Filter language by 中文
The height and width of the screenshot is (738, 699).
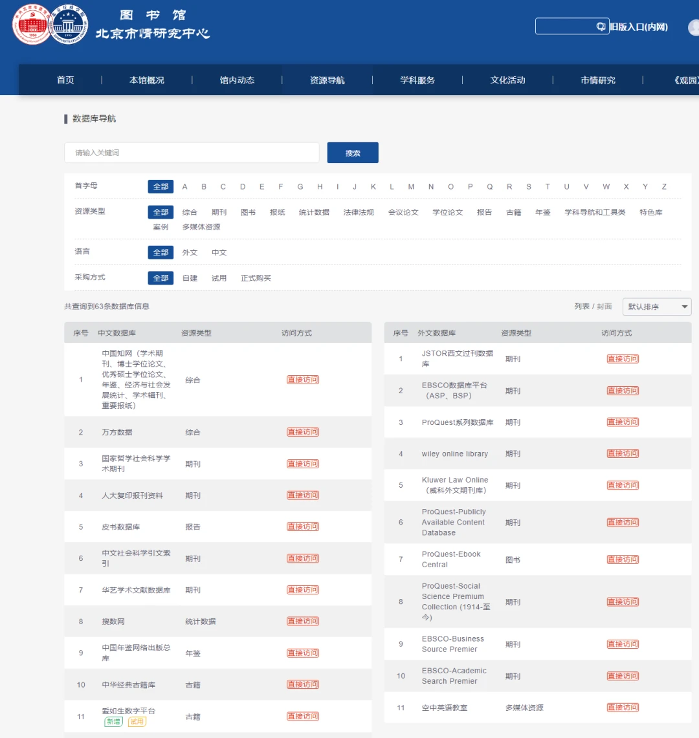219,252
